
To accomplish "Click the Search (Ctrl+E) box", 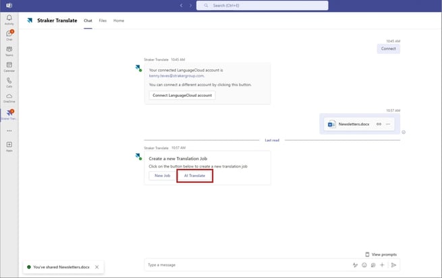I will 262,5.
